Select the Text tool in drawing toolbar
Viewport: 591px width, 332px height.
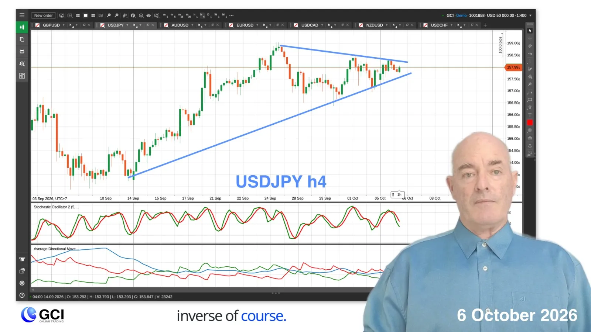(x=530, y=115)
